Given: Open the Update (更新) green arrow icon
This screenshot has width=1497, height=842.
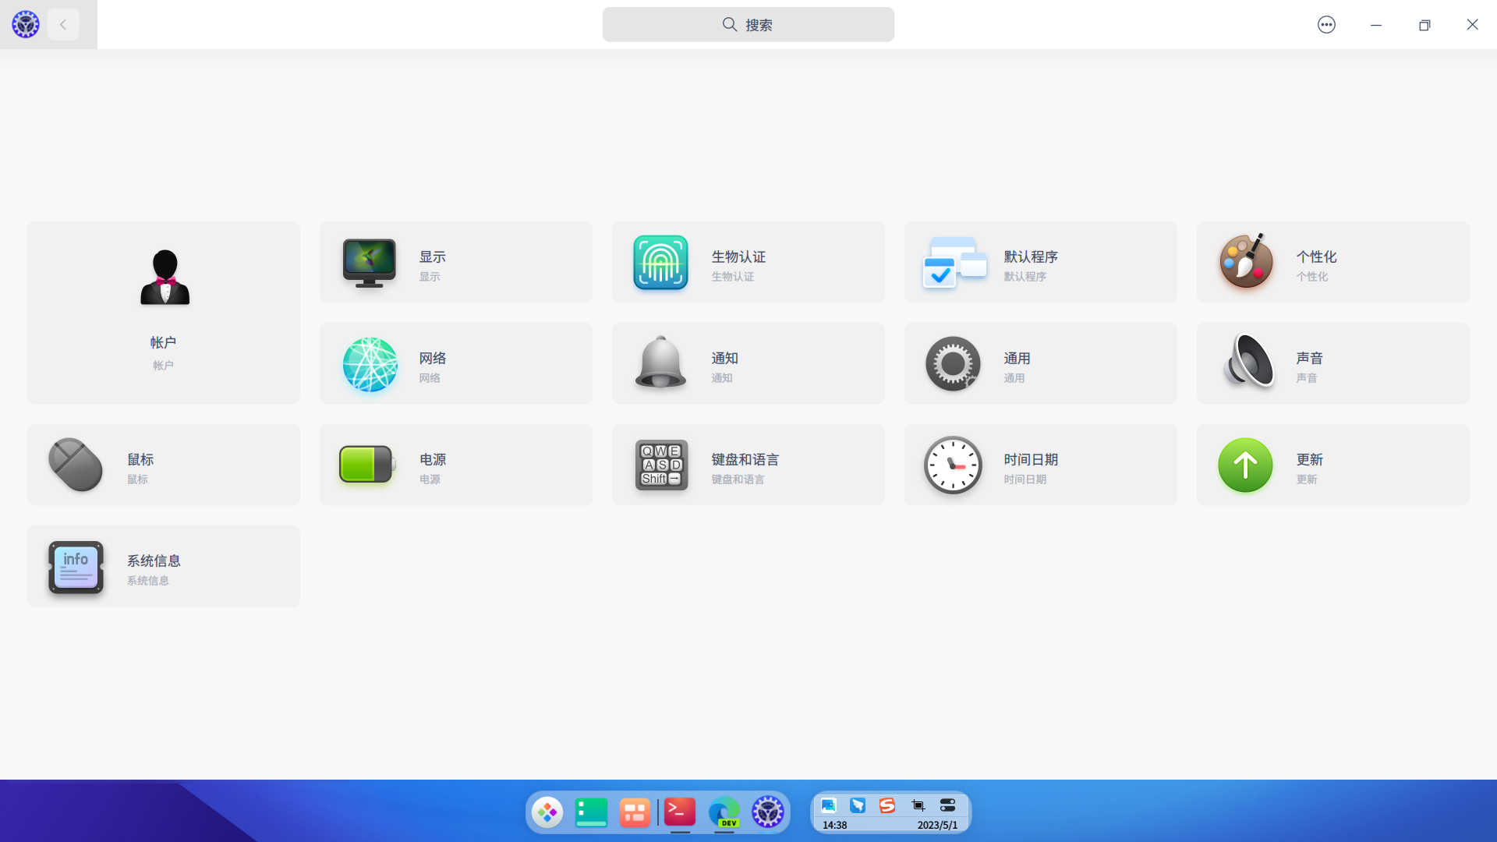Looking at the screenshot, I should (1245, 465).
